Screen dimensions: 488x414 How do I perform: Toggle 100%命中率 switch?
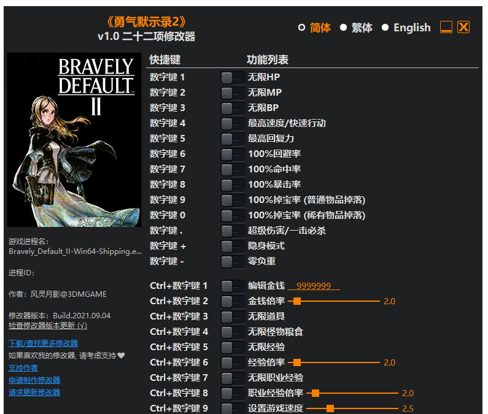click(x=233, y=169)
